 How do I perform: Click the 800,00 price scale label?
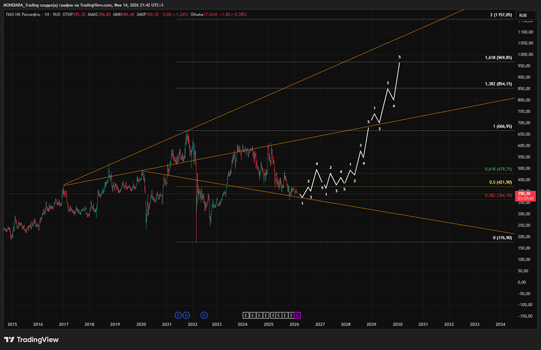pos(525,100)
